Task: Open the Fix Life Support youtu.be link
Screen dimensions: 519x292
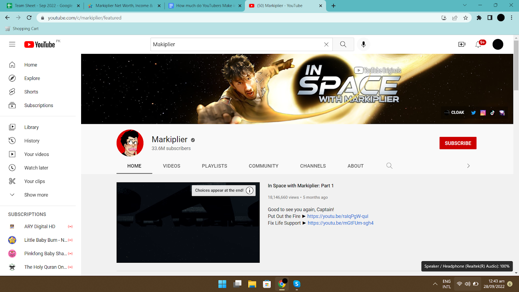Action: point(341,223)
